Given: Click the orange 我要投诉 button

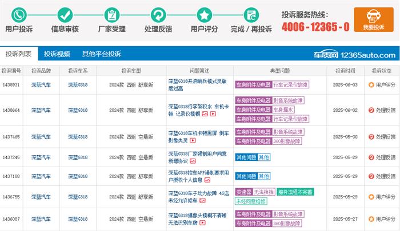Looking at the screenshot, I should (x=374, y=19).
